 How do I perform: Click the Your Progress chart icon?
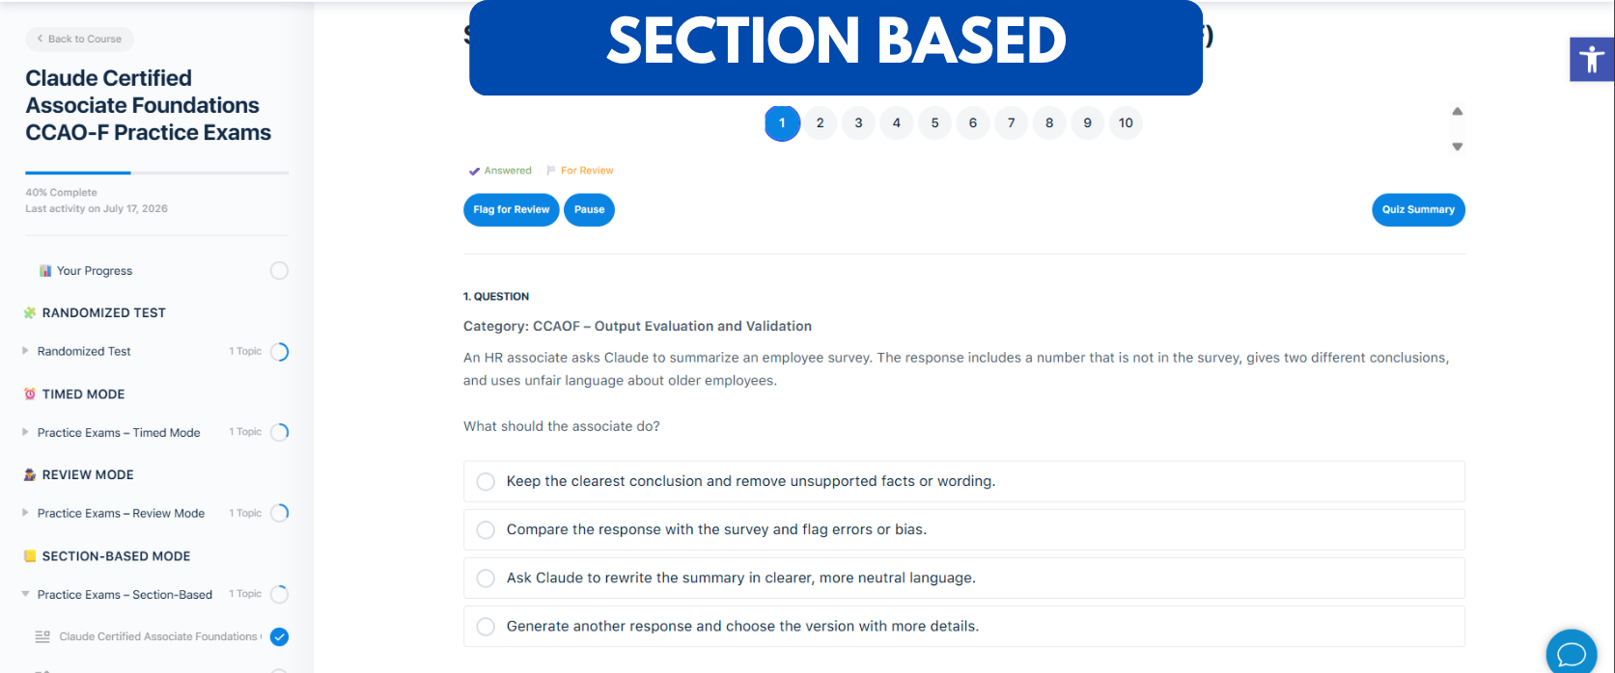coord(45,271)
